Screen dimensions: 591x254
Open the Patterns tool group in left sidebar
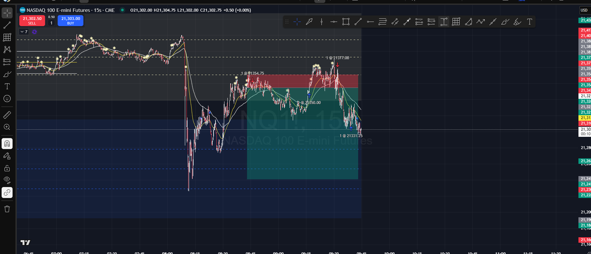tap(7, 50)
